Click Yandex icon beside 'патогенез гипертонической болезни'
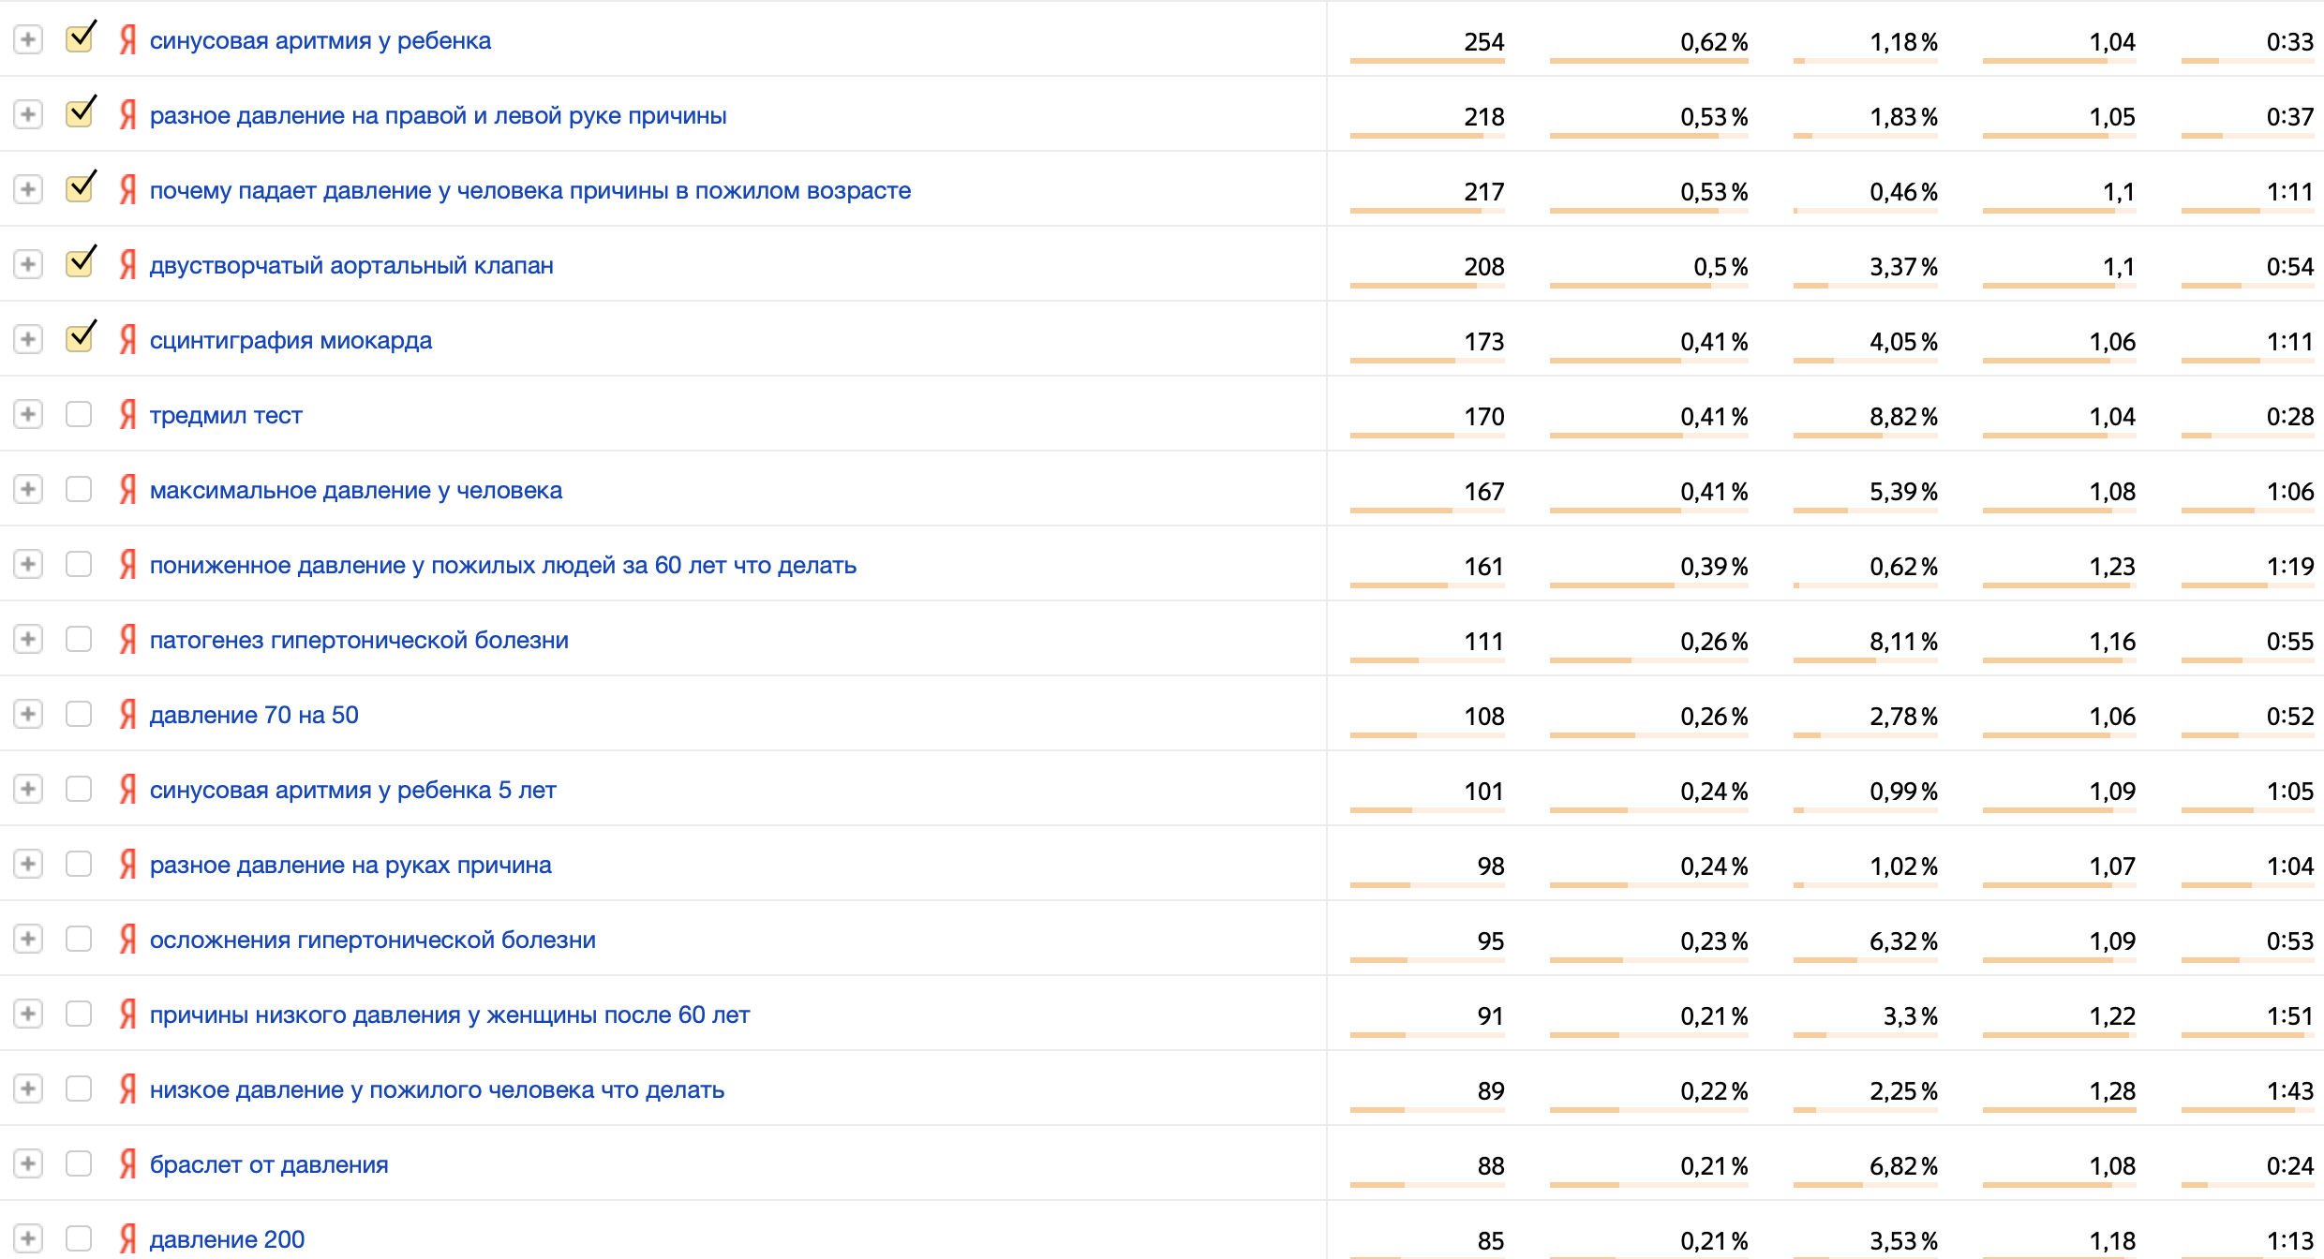Image resolution: width=2324 pixels, height=1259 pixels. [x=128, y=639]
